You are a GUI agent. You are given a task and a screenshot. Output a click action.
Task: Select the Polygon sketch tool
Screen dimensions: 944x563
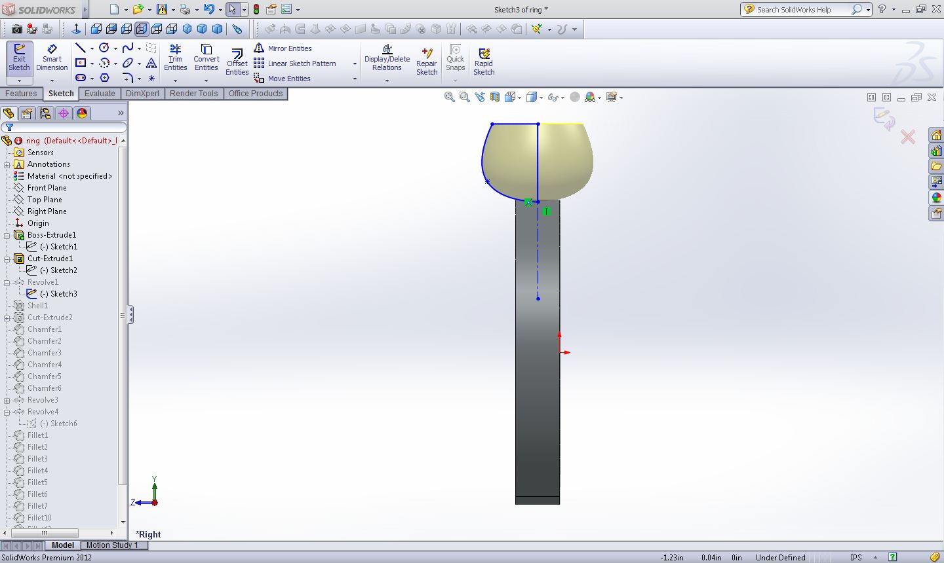(104, 78)
